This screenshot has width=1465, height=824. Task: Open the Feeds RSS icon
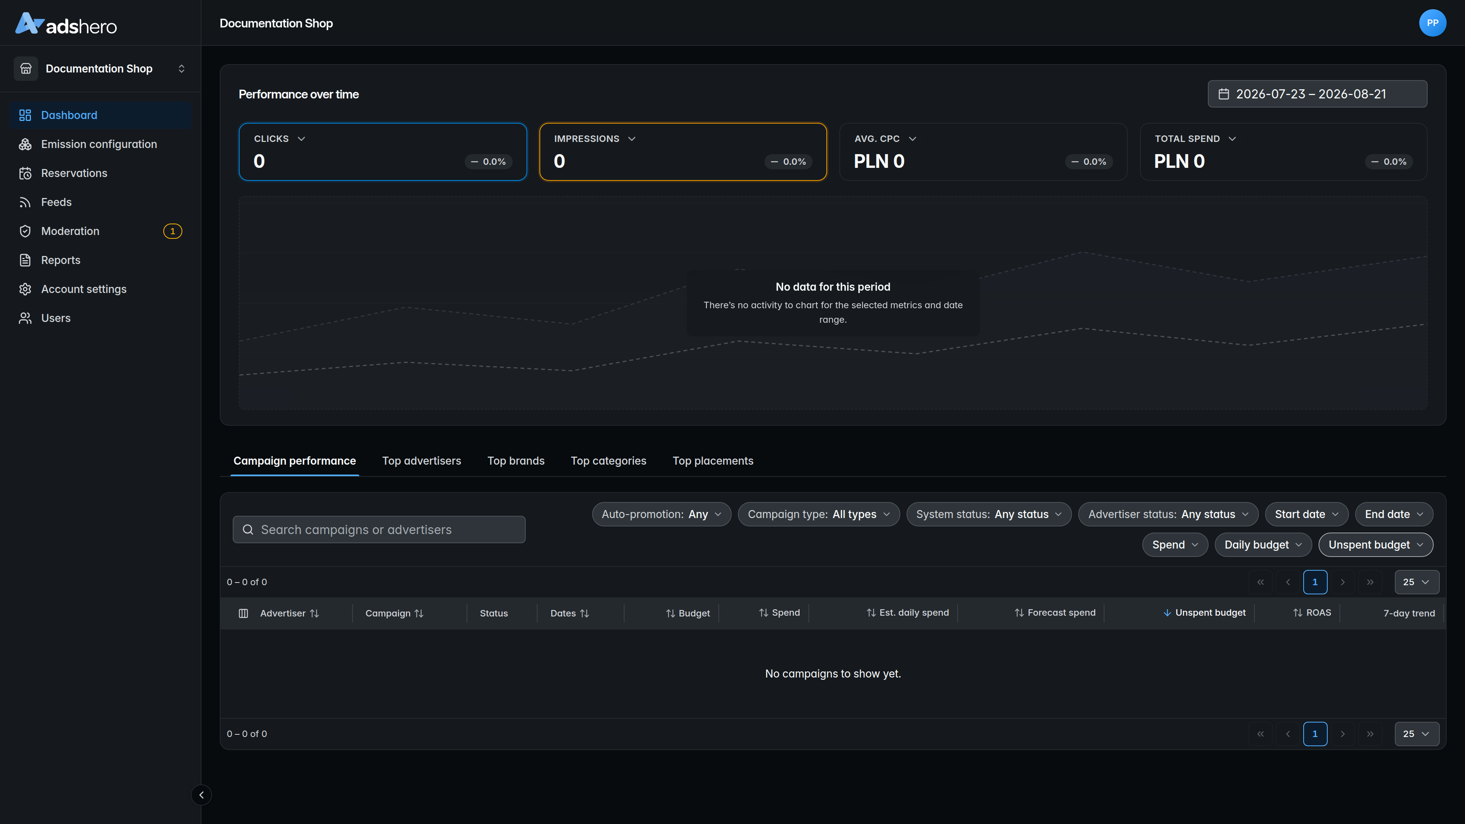point(25,202)
